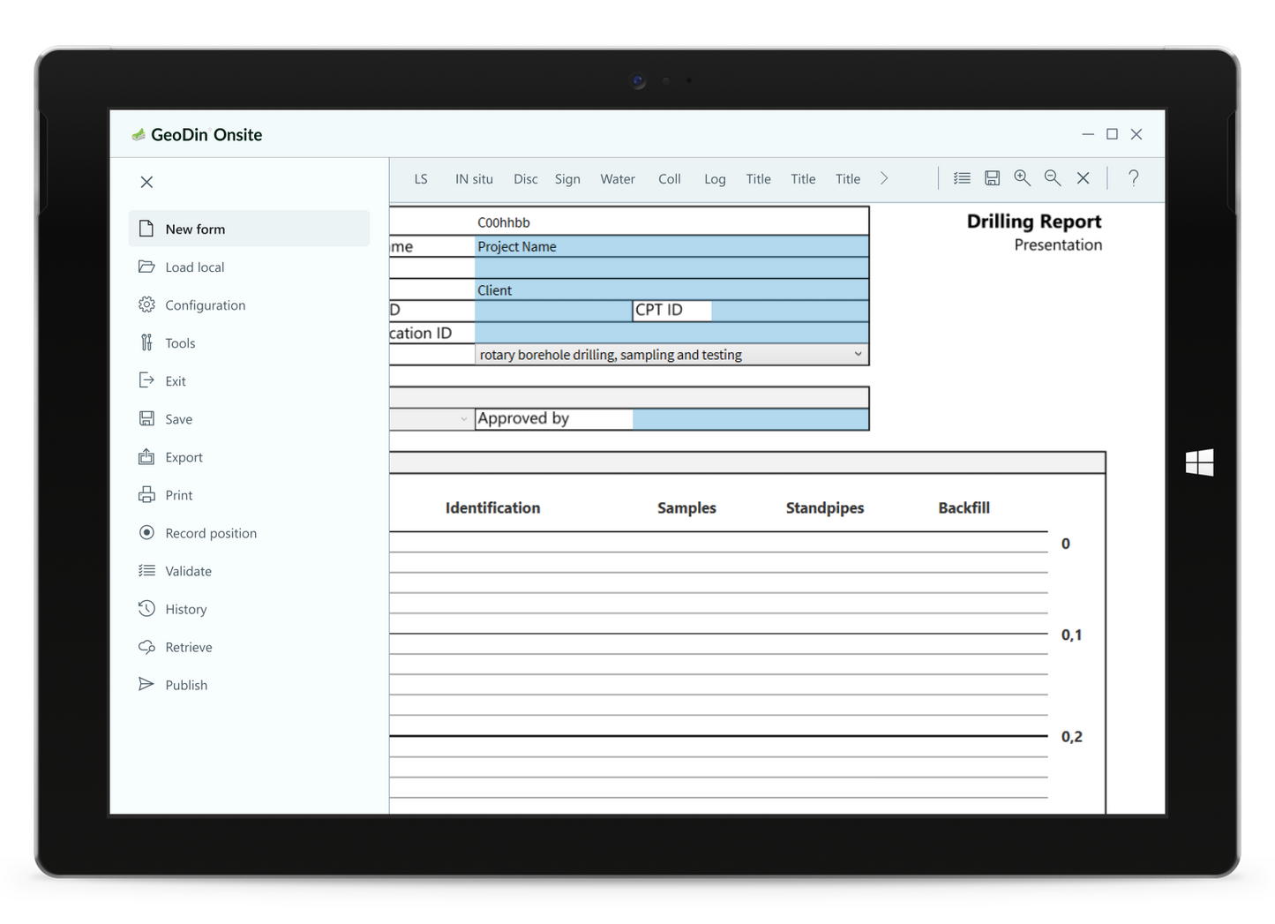Open Configuration from the side menu
Viewport: 1275px width, 924px height.
(205, 305)
